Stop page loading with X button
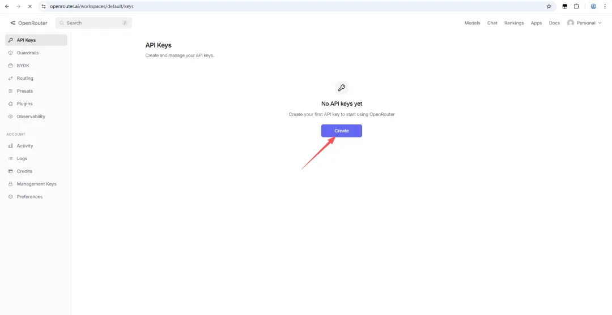612x315 pixels. [29, 6]
